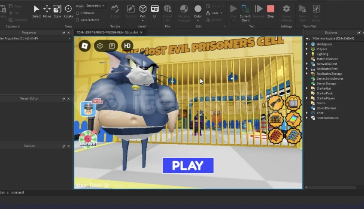Click the HD button in game viewport
The height and width of the screenshot is (209, 364).
click(x=127, y=45)
